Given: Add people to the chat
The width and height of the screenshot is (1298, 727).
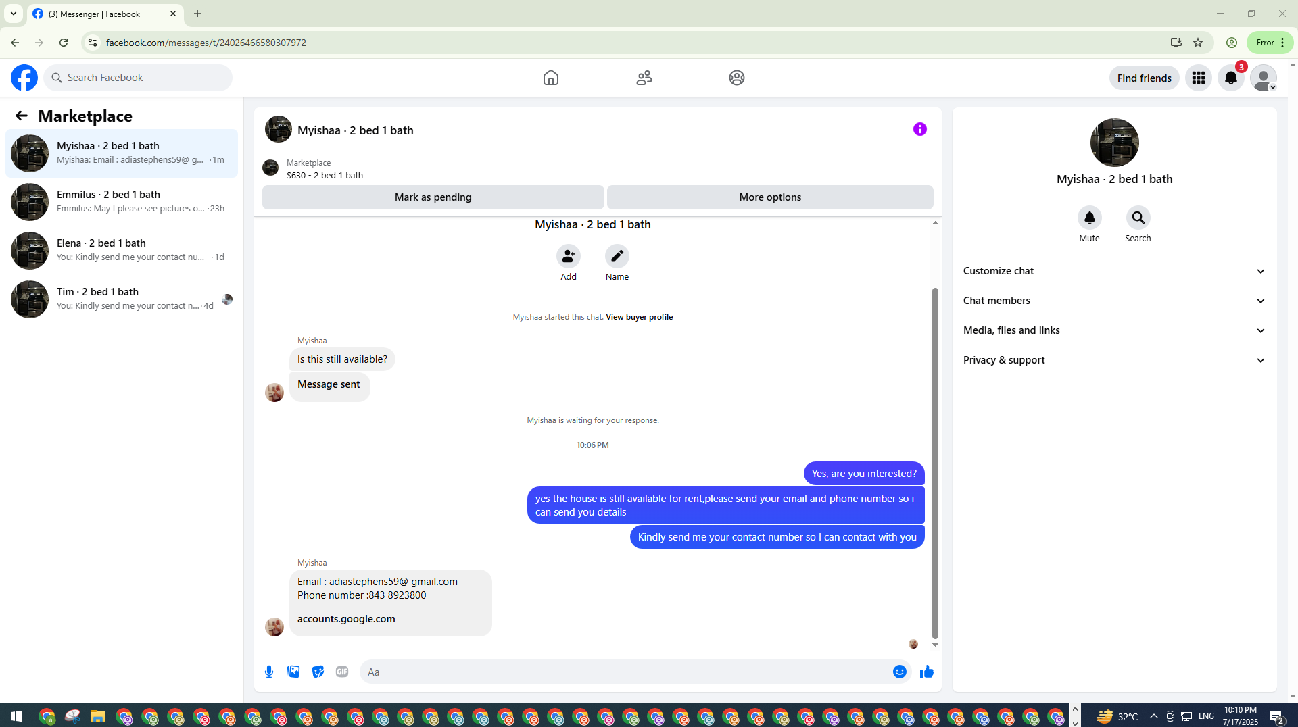Looking at the screenshot, I should 569,256.
